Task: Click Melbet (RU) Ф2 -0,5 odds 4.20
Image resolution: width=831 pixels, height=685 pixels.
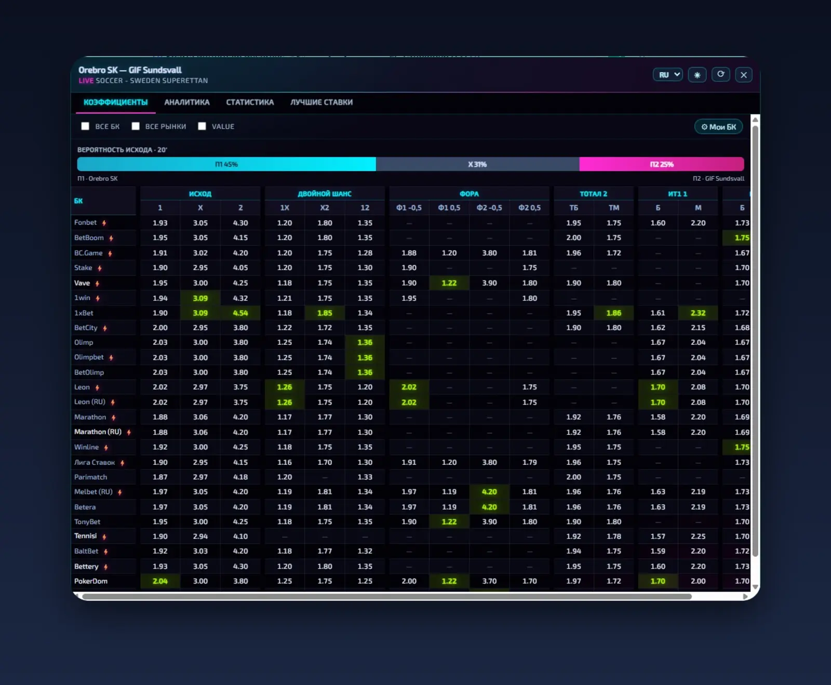Action: click(x=489, y=492)
